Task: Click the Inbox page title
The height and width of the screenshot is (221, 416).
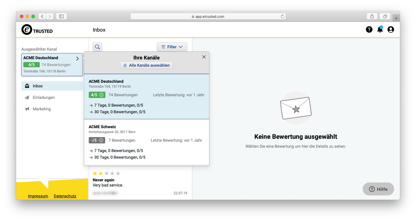Action: (99, 30)
